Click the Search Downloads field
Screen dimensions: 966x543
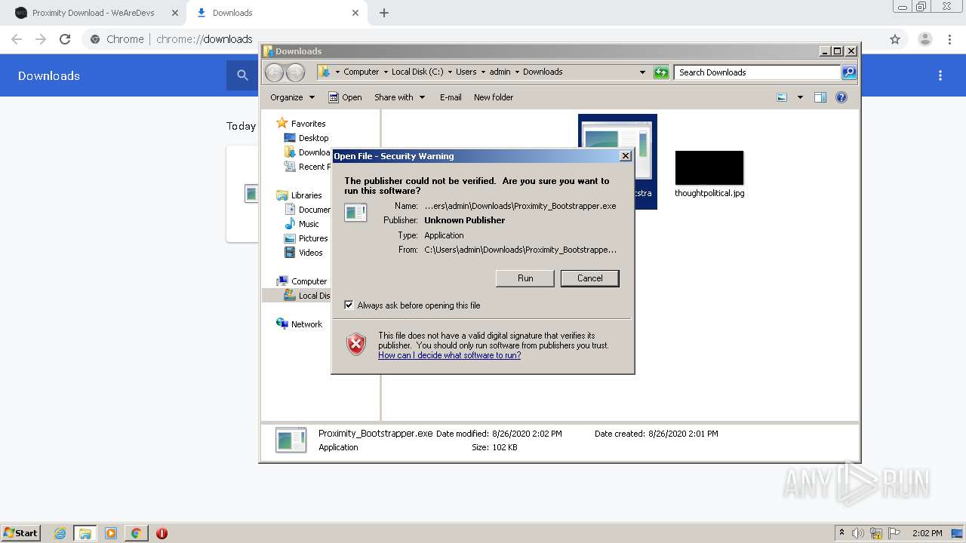757,72
